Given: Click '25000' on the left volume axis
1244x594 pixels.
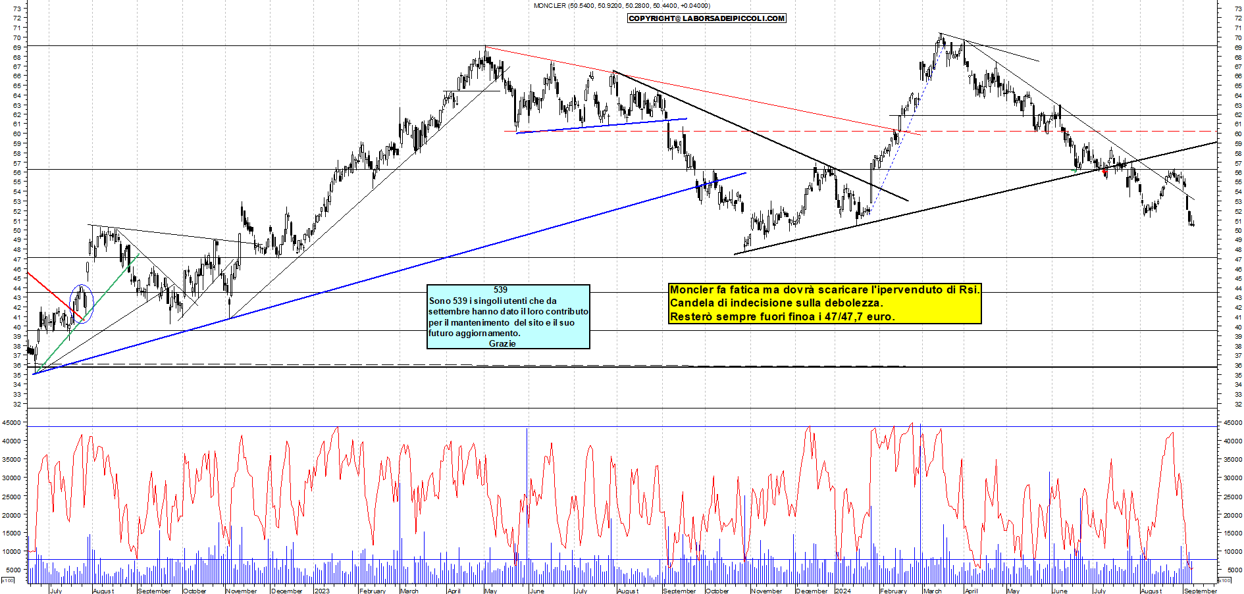Looking at the screenshot, I should tap(13, 497).
